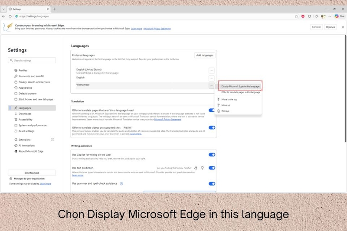The image size is (347, 231).
Task: Select Languages in the settings sidebar
Action: [32, 108]
